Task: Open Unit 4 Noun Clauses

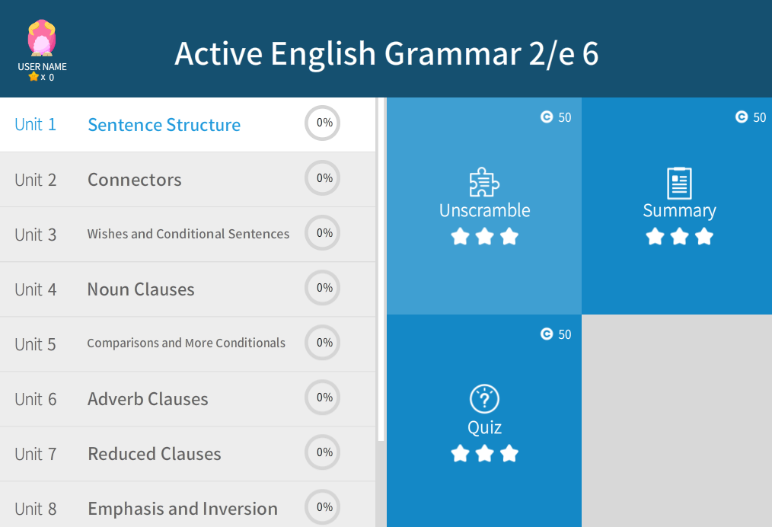Action: (x=141, y=289)
